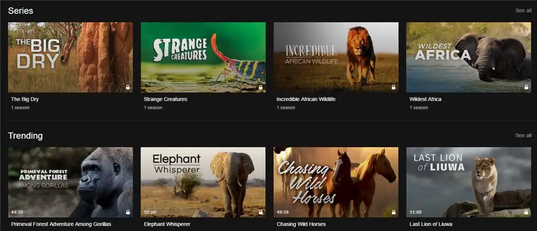Viewport: 537px width, 231px height.
Task: Click Last Lion of Liuwa title text
Action: (x=431, y=224)
